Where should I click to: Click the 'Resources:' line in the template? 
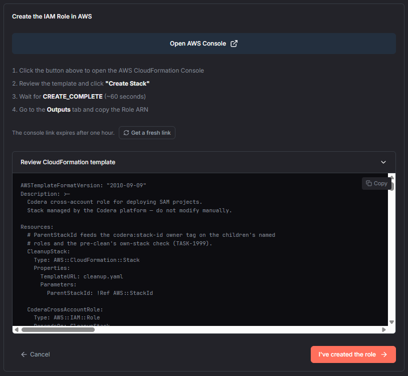click(x=37, y=227)
